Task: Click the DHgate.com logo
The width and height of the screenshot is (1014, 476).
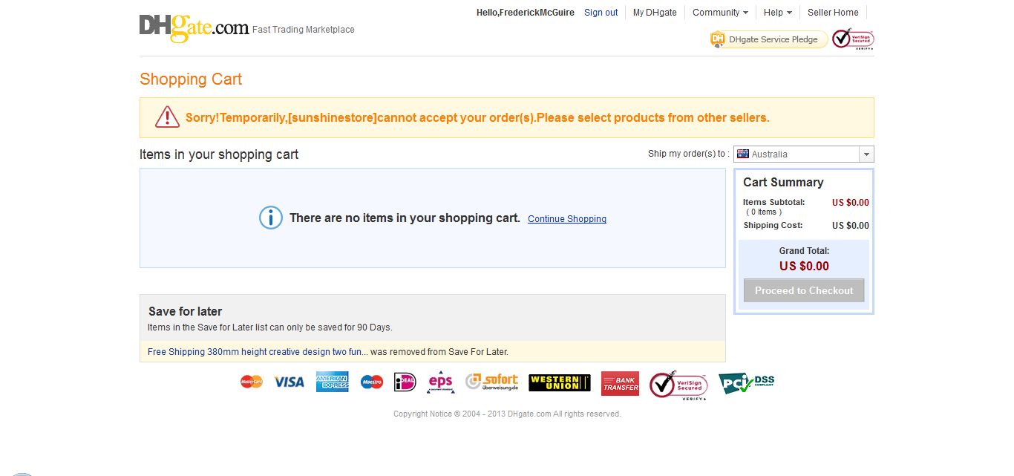Action: pyautogui.click(x=194, y=28)
